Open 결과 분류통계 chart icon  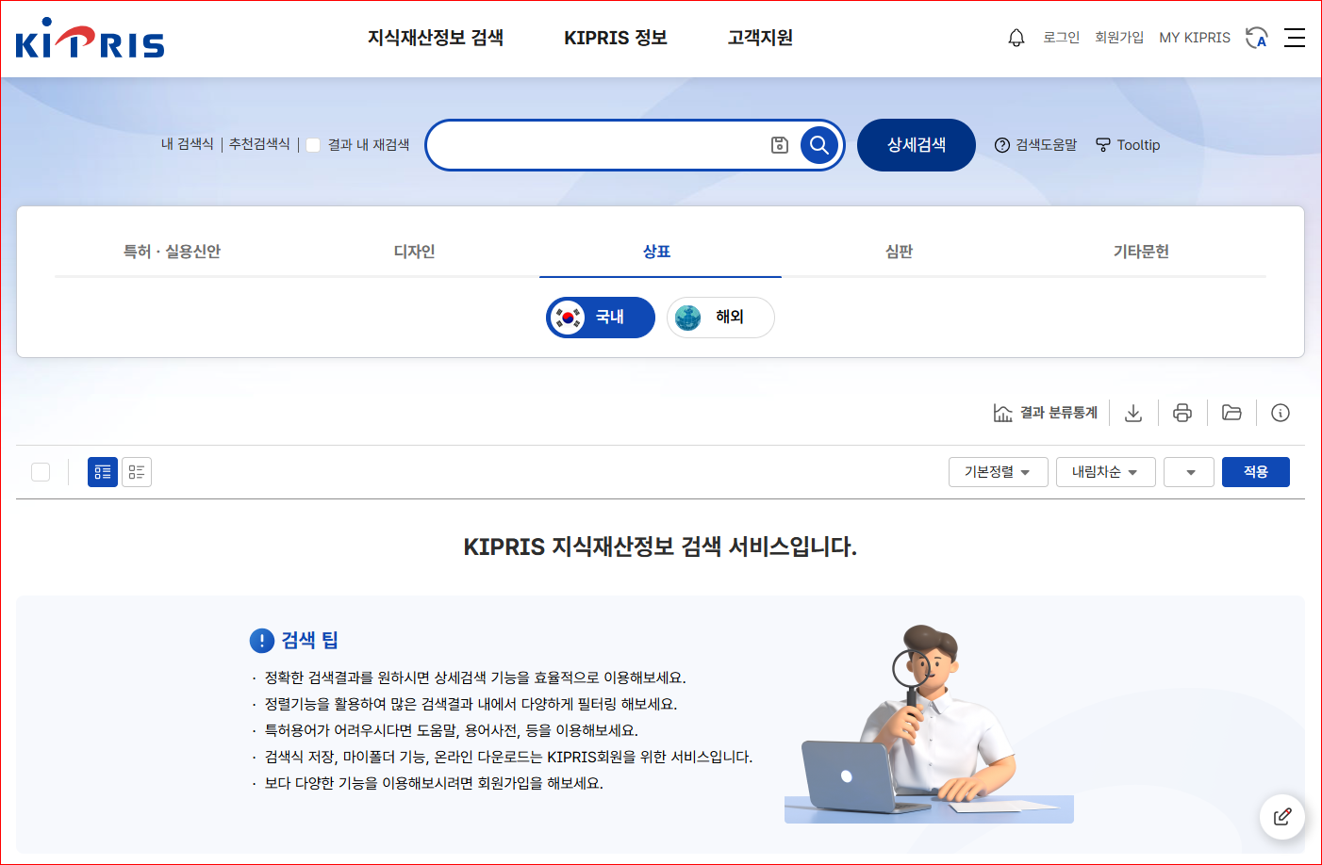(1003, 413)
